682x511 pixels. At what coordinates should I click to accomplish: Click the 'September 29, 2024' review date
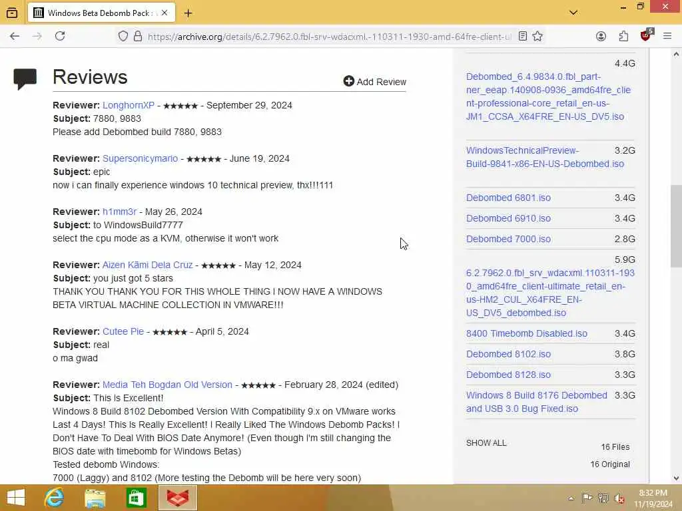pos(249,105)
